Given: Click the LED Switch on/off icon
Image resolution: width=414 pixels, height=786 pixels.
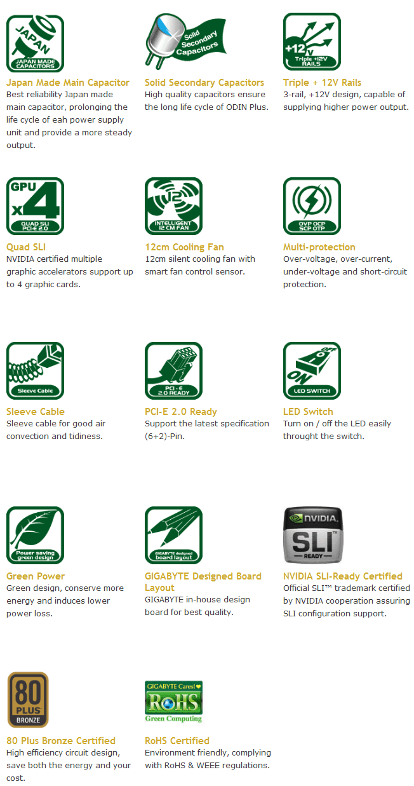Looking at the screenshot, I should click(312, 371).
